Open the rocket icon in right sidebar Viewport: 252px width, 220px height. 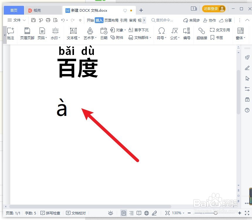click(247, 57)
